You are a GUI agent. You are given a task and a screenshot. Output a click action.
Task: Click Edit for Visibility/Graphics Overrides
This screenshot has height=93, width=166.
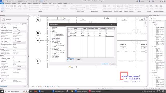pos(19,30)
